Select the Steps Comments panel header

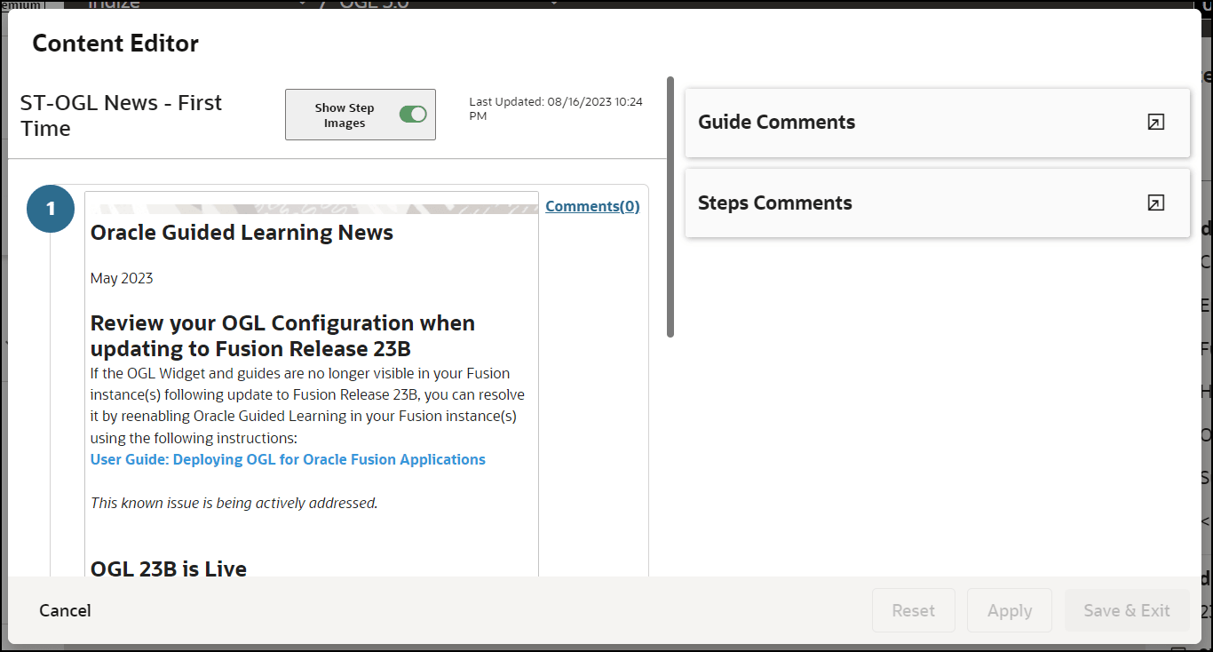[x=938, y=203]
